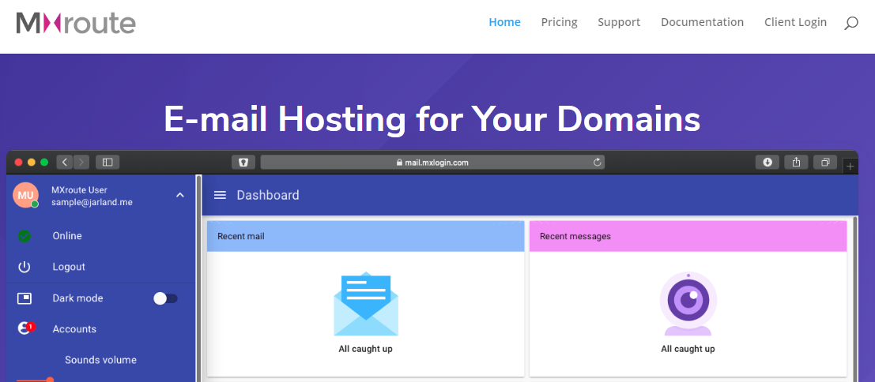Click the red close window dot in mockup
Screen dimensions: 875x382
tap(18, 163)
